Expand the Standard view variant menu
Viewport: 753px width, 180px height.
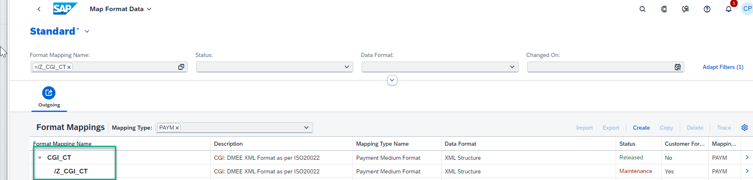tap(87, 31)
